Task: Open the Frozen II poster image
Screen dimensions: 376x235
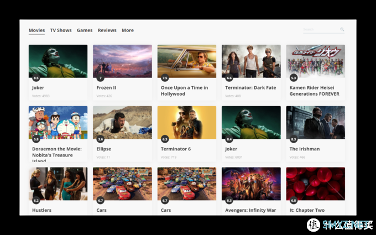Action: click(x=122, y=61)
